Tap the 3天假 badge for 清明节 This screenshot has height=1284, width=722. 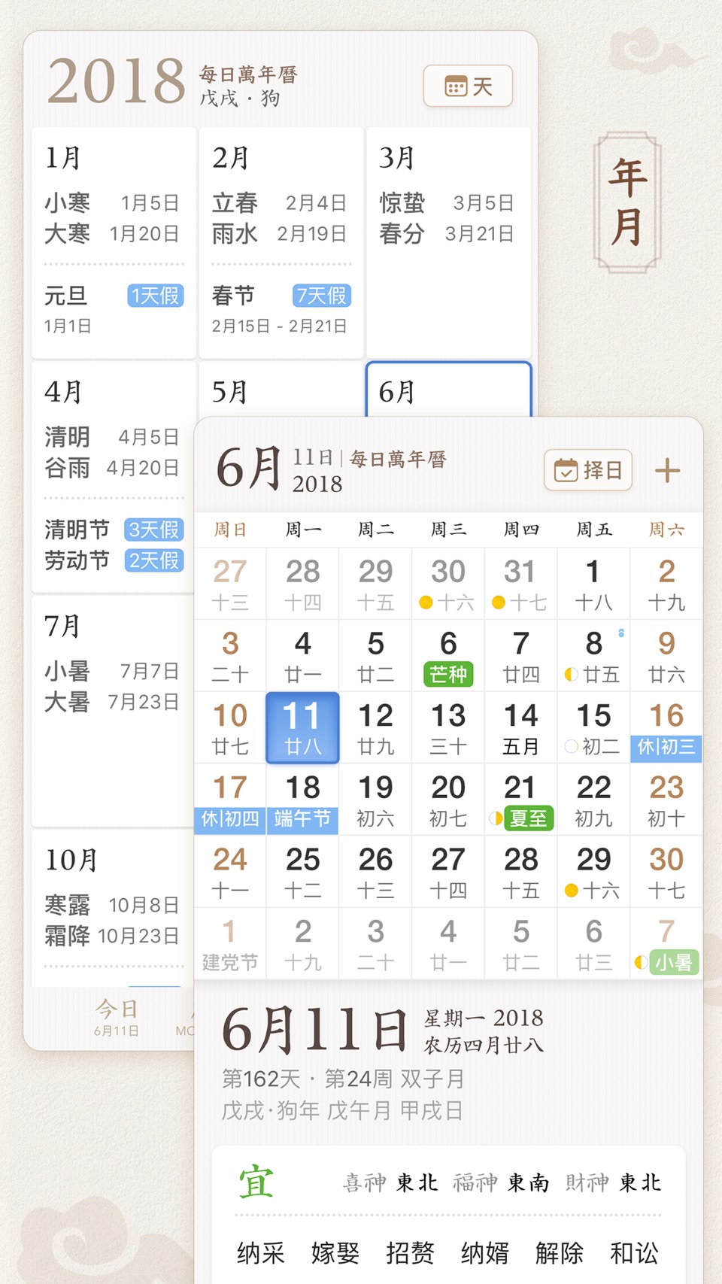point(154,530)
